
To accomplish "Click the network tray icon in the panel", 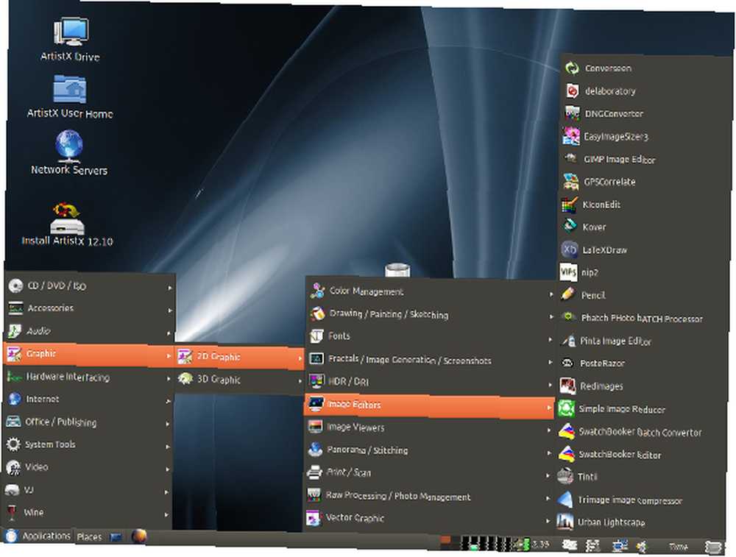I will (x=619, y=545).
